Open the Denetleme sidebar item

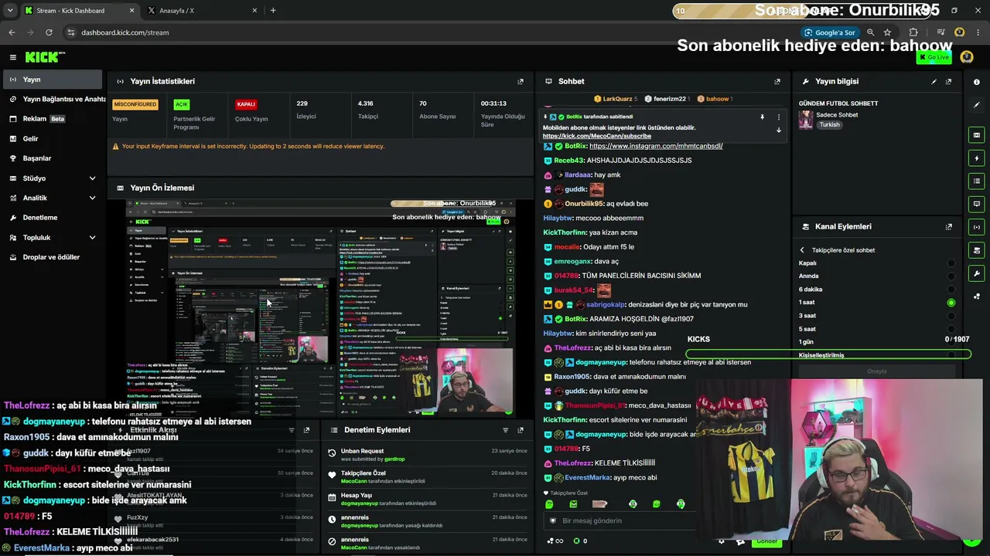point(53,218)
